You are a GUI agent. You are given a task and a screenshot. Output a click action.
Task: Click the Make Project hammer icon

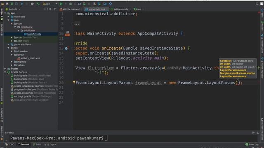[x=38, y=4]
